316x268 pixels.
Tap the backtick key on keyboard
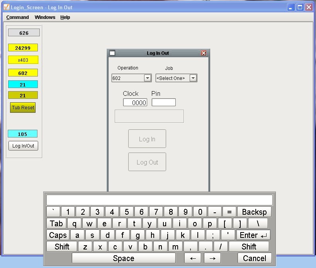(53, 212)
